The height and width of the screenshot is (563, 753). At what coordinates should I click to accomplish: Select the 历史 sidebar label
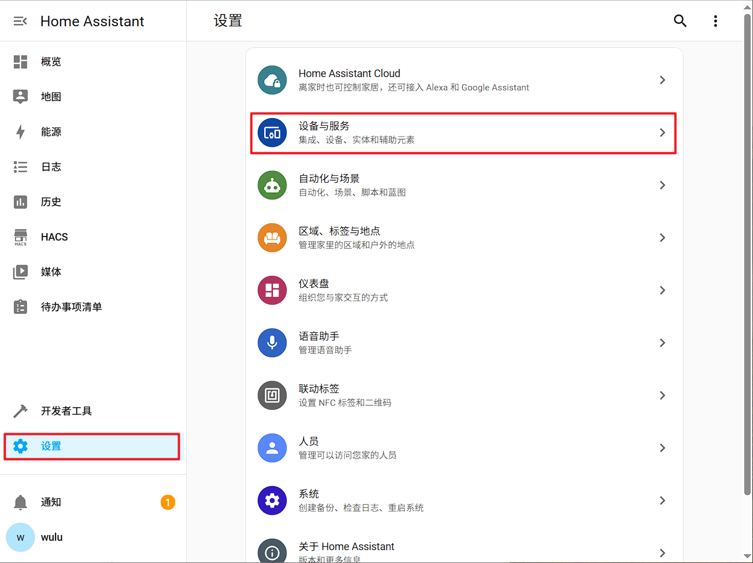coord(51,202)
